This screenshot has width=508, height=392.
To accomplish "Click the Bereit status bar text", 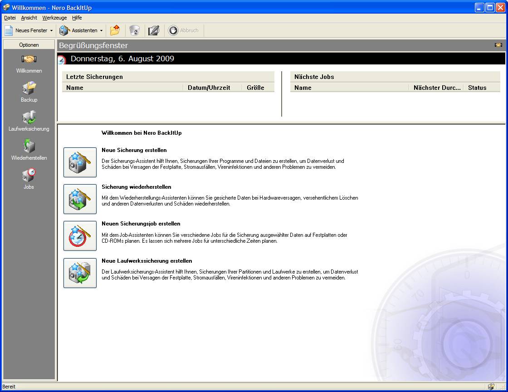I will (9, 387).
